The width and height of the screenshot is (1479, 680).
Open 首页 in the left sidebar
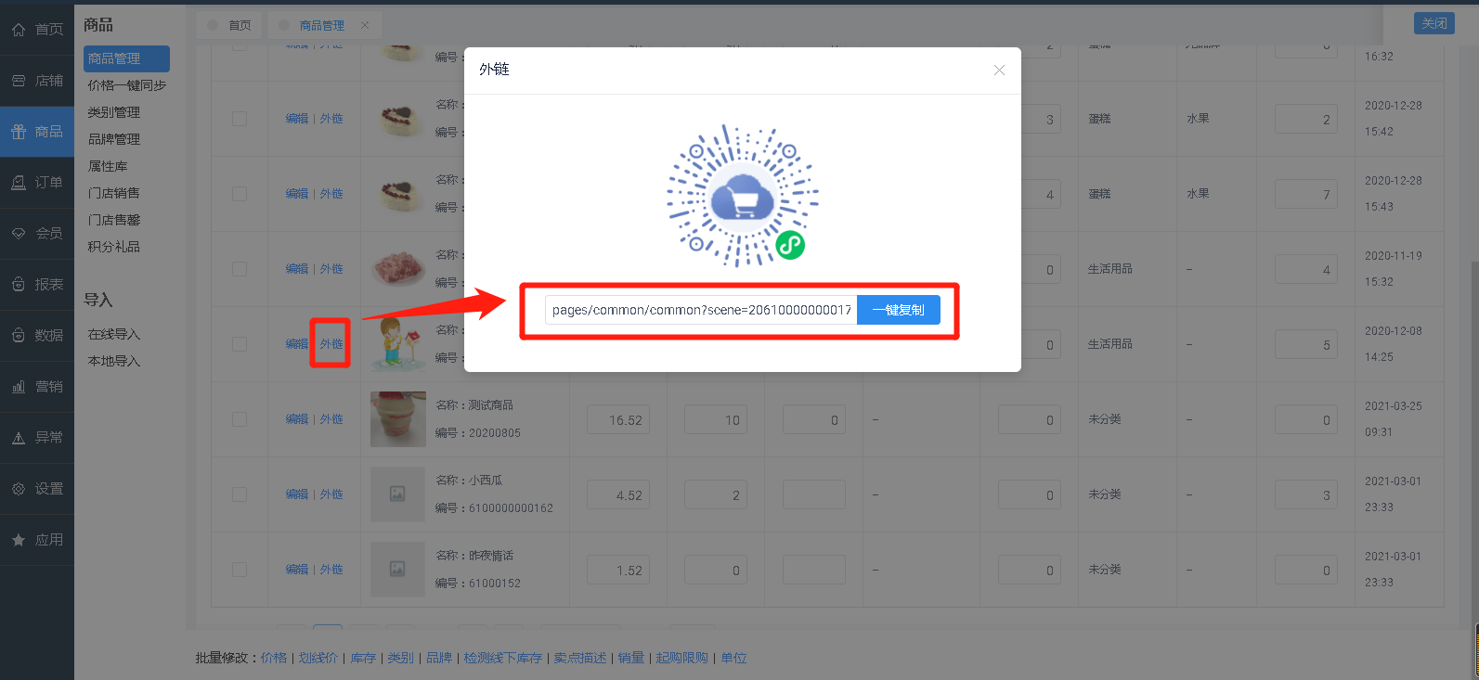pos(37,30)
